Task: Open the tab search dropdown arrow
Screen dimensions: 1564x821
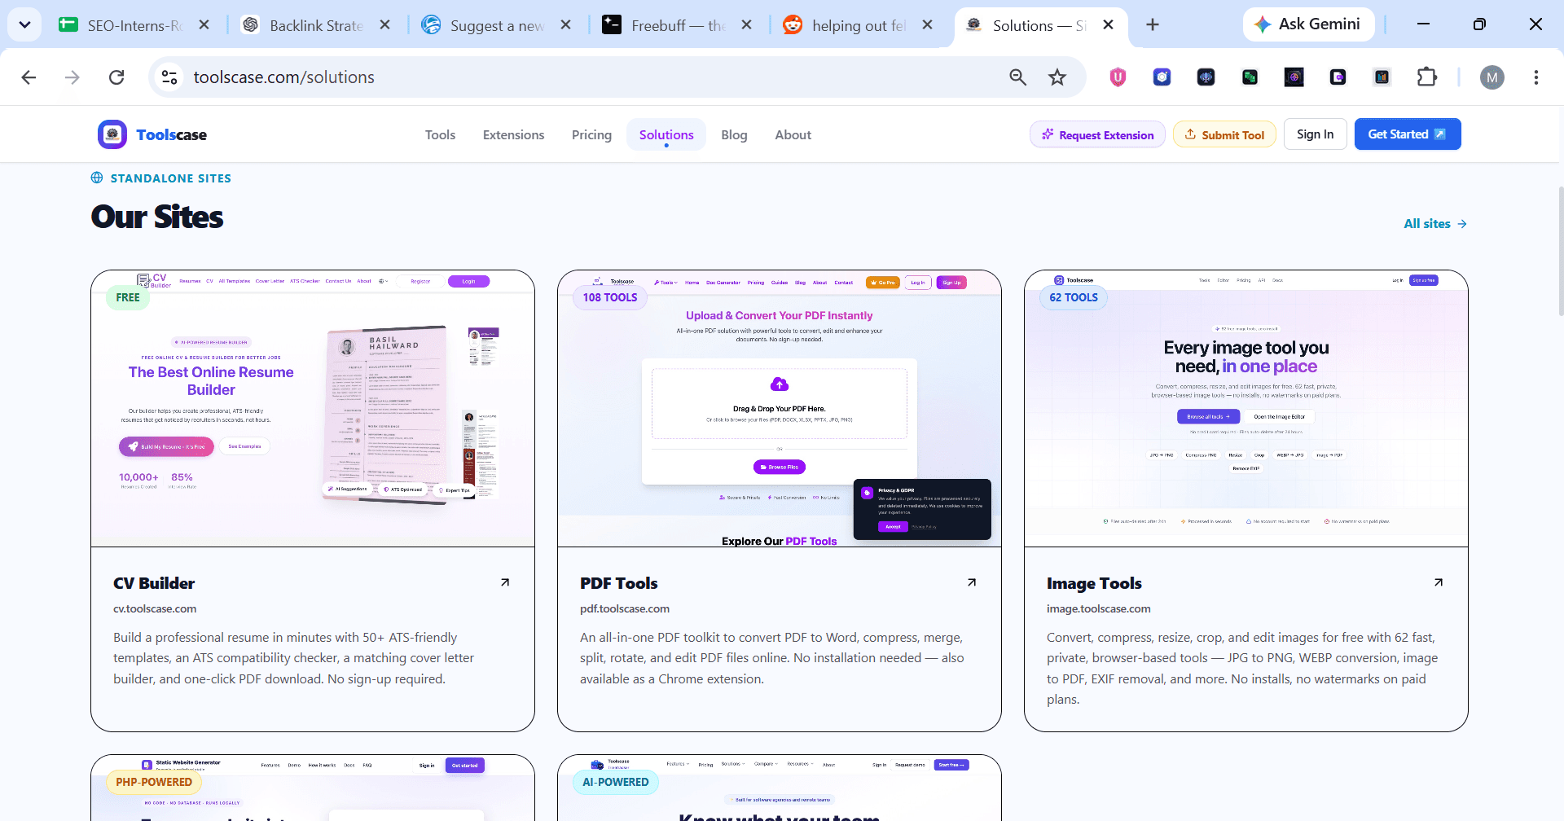Action: [x=24, y=25]
